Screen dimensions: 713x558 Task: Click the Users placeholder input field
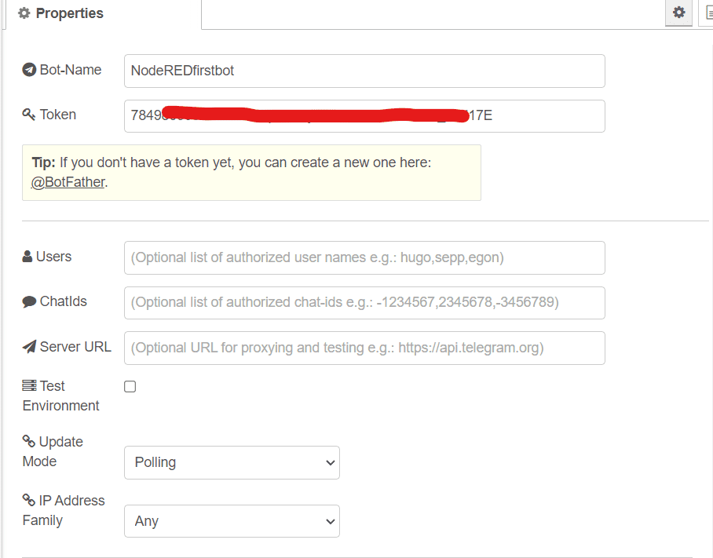pyautogui.click(x=364, y=257)
